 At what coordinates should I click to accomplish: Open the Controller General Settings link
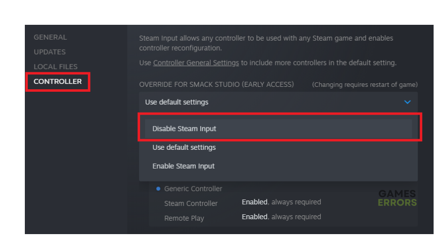pyautogui.click(x=196, y=62)
